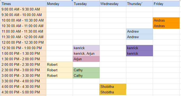Click the Wednesday header cell
This screenshot has height=96, width=181.
pyautogui.click(x=113, y=4)
